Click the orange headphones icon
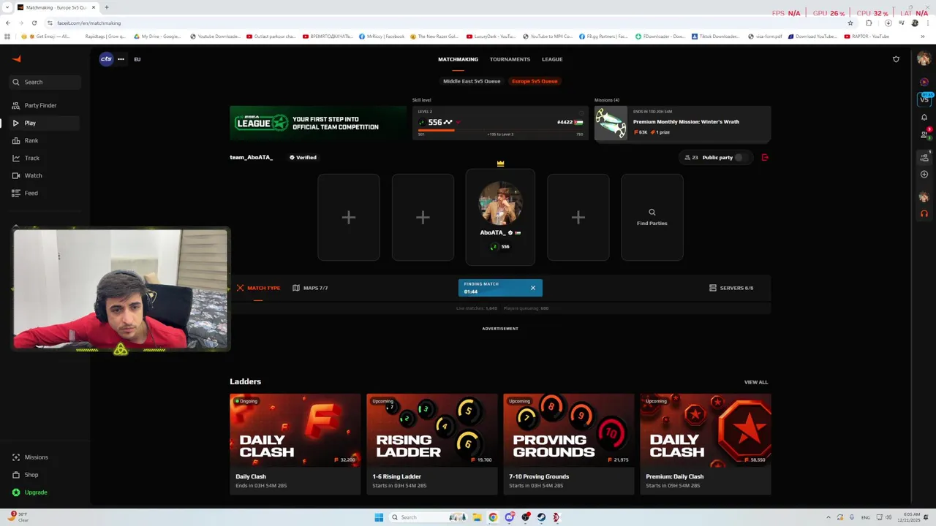 924,213
